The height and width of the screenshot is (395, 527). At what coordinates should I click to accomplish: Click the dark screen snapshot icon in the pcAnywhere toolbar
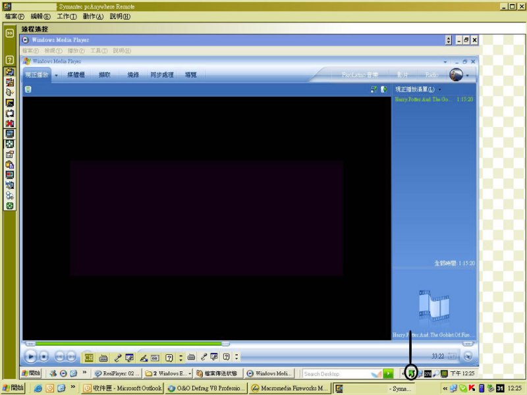tap(10, 103)
